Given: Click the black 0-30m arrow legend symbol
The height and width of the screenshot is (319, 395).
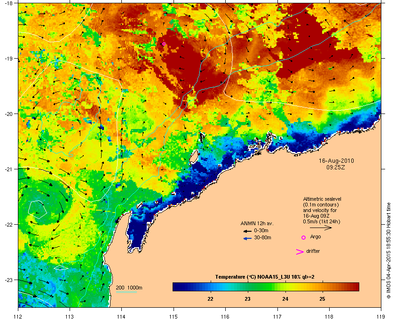Looking at the screenshot, I should coord(248,231).
